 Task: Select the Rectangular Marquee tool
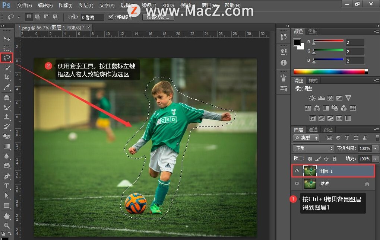(x=7, y=48)
